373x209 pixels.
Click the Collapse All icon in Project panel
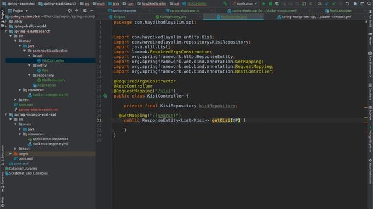[x=76, y=10]
